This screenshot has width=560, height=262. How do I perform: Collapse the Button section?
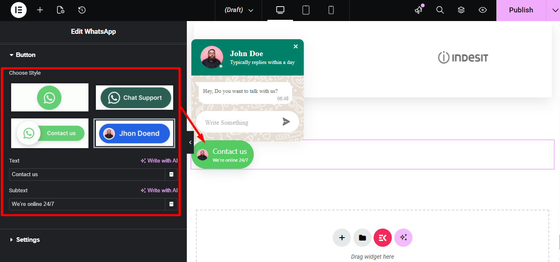click(x=25, y=54)
